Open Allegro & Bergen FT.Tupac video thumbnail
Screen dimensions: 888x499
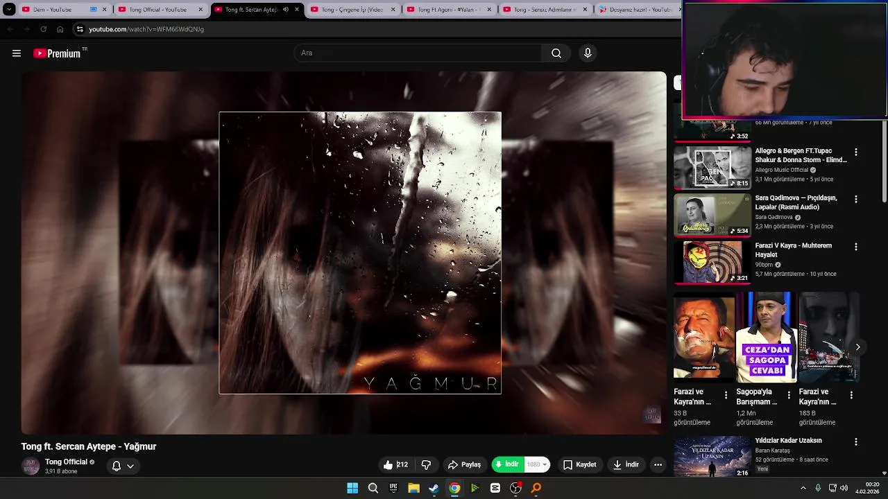point(712,168)
